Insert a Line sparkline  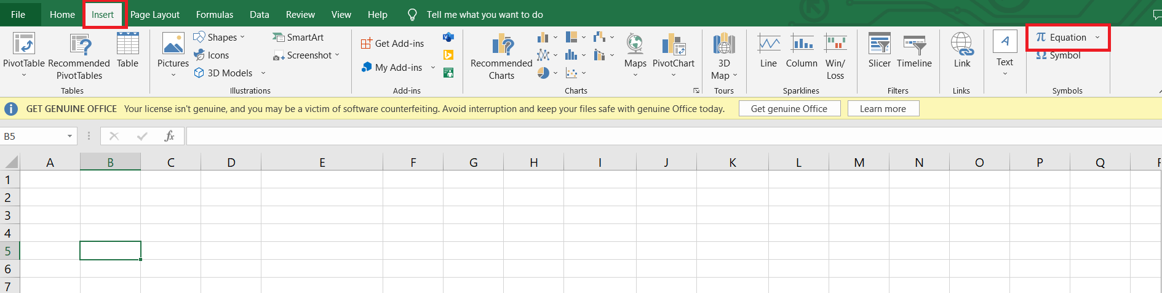[x=768, y=50]
